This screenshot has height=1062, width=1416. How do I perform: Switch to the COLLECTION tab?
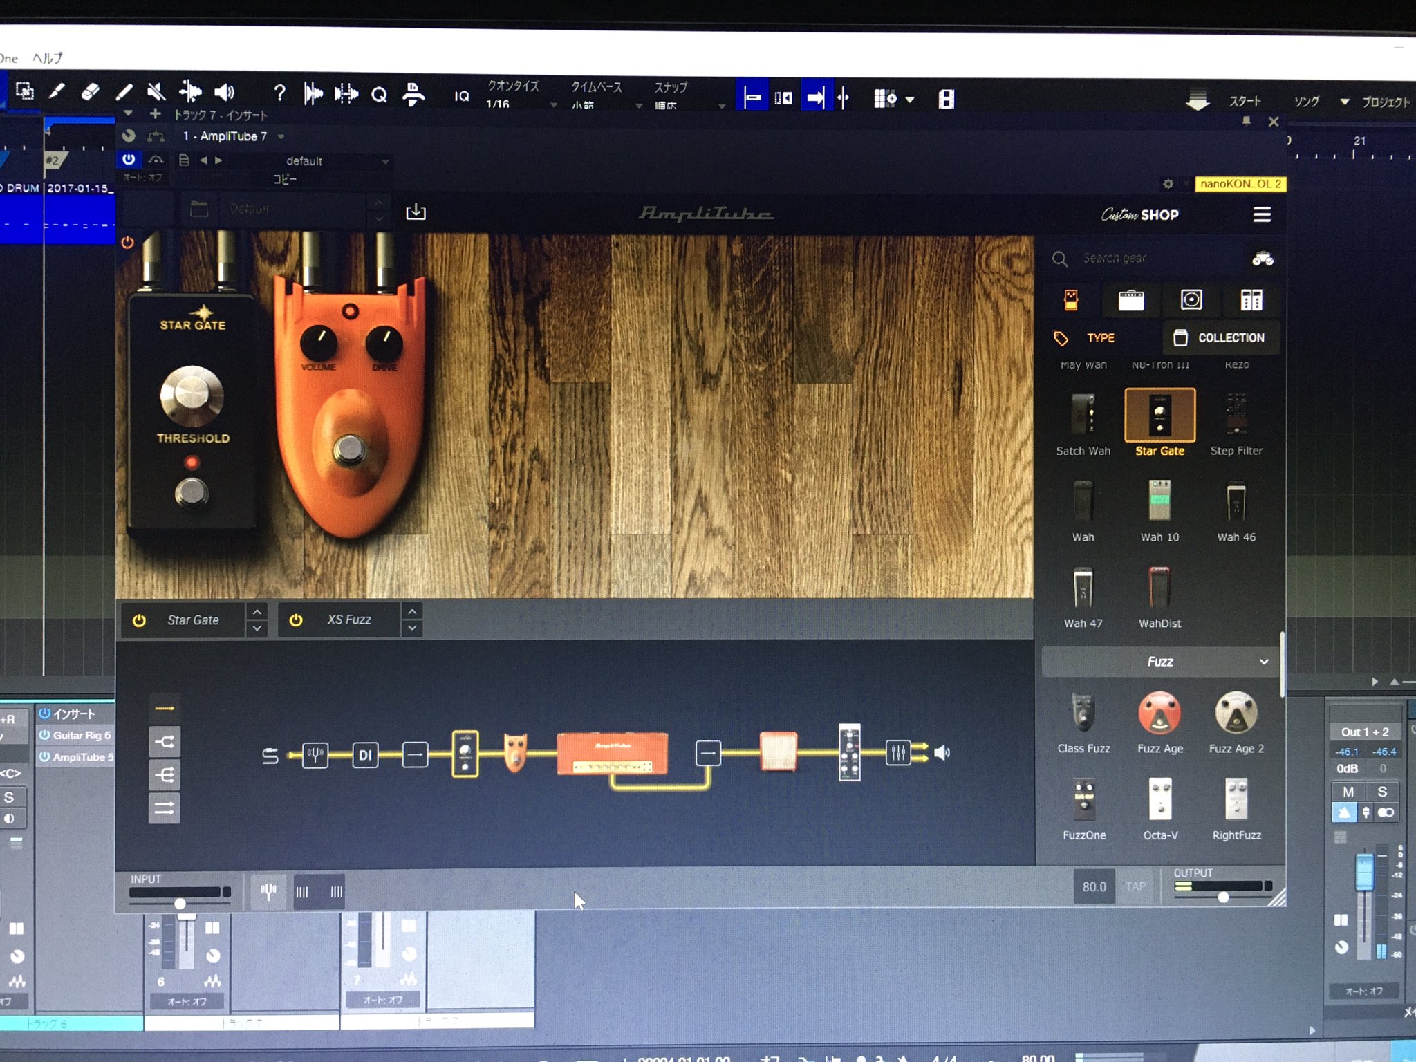[1221, 338]
